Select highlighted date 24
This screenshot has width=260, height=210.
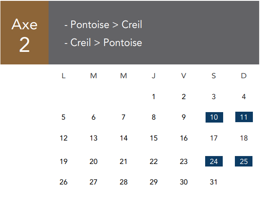tap(214, 161)
